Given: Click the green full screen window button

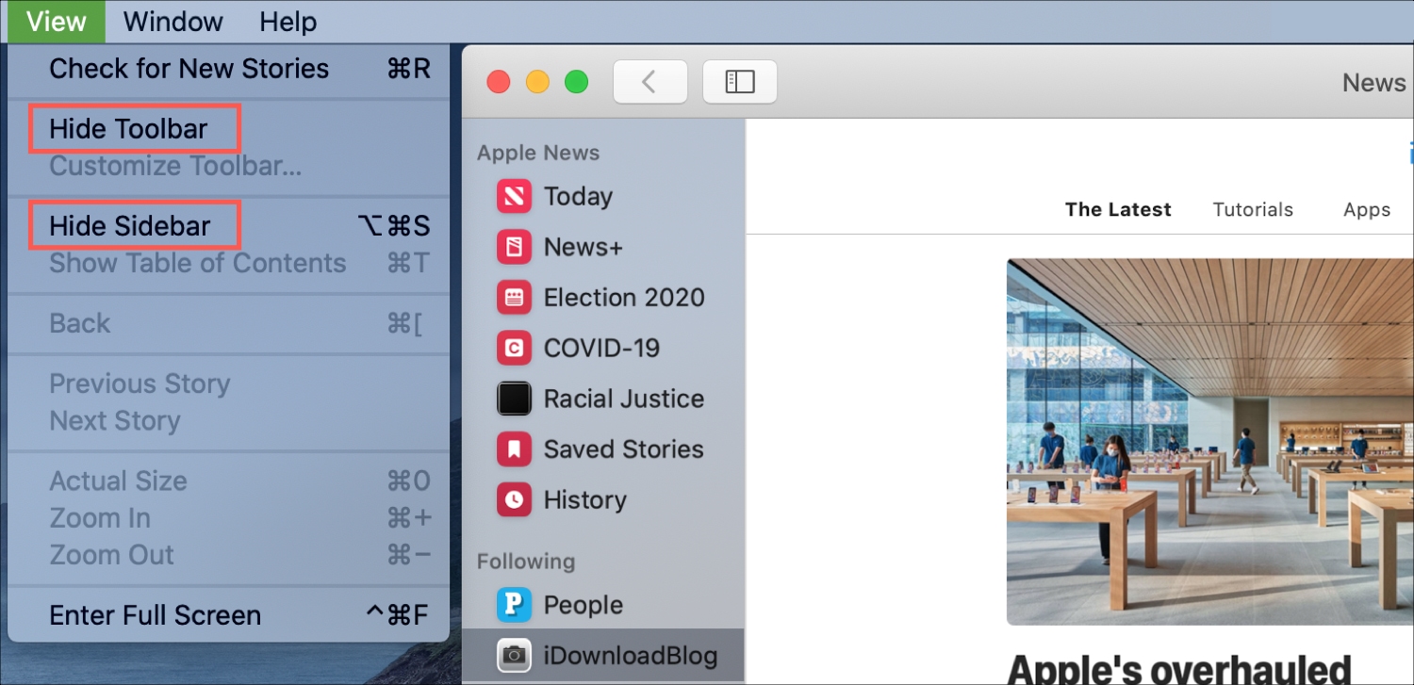Looking at the screenshot, I should (x=576, y=82).
